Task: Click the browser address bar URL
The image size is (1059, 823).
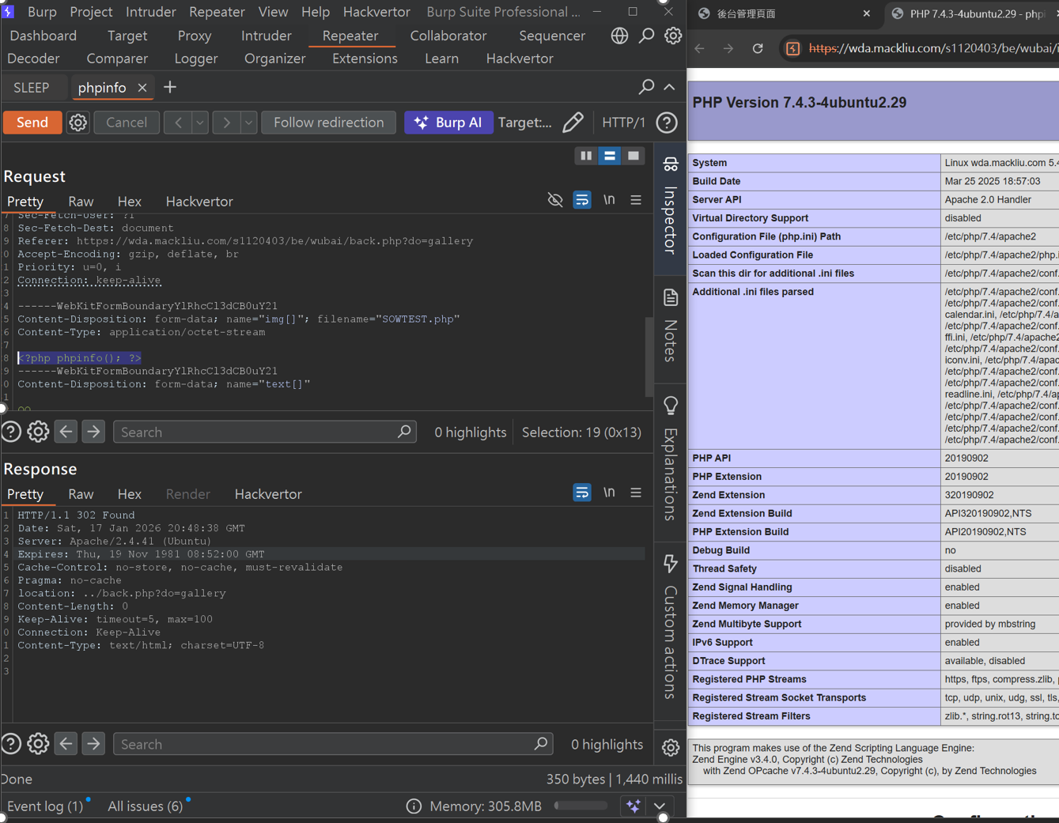Action: (x=933, y=48)
